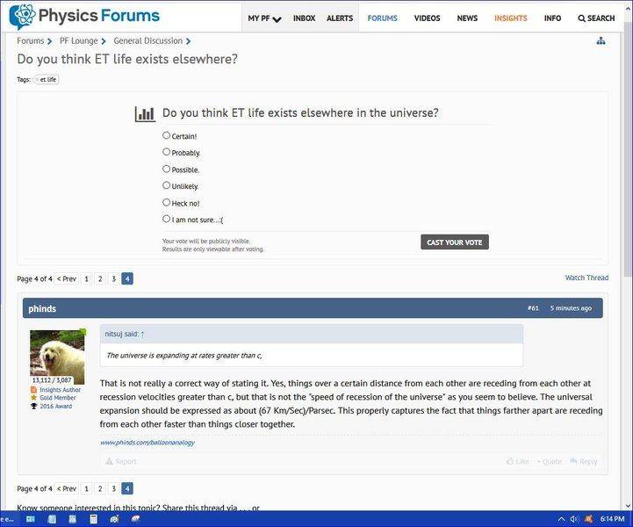Viewport: 633px width, 527px height.
Task: Open the phinds username in post header
Action: 42,308
